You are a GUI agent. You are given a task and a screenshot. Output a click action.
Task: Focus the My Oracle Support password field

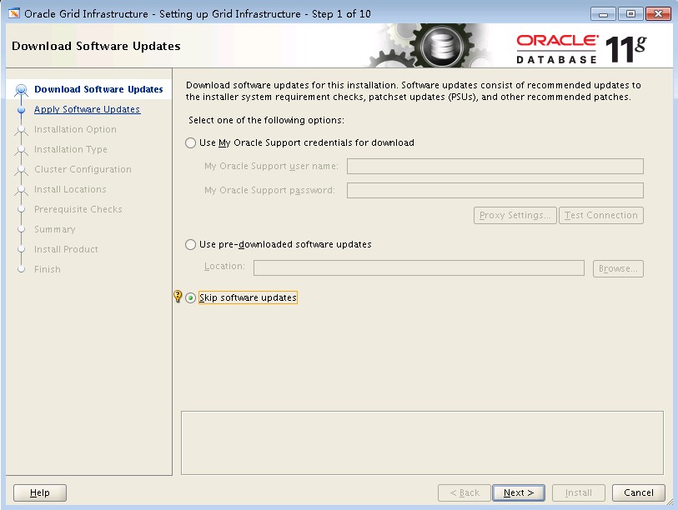pos(495,191)
